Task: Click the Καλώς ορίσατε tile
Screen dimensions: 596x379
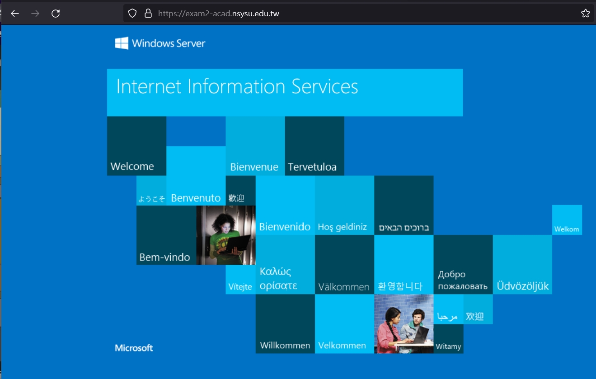Action: click(285, 265)
